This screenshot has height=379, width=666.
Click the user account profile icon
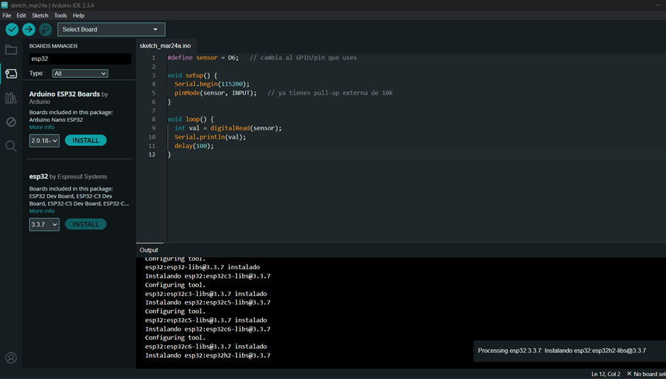click(x=11, y=358)
